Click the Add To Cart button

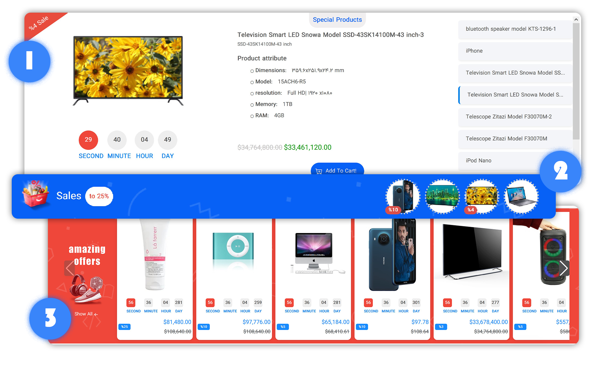click(x=337, y=171)
